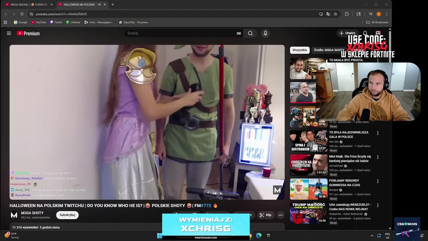This screenshot has width=428, height=241.
Task: Subscribe with the Subskrybuj button
Action: coord(67,215)
